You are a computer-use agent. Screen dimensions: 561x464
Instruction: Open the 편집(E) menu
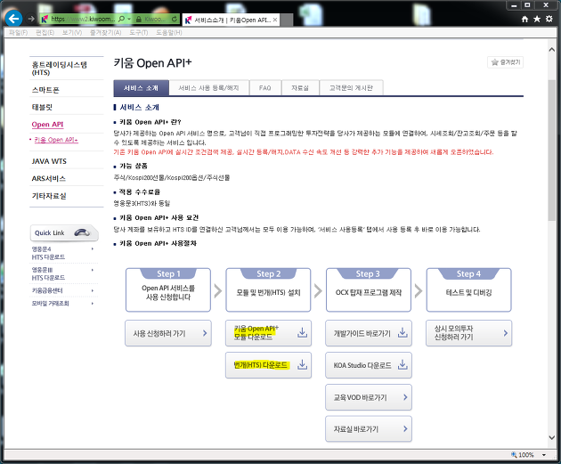(x=45, y=33)
